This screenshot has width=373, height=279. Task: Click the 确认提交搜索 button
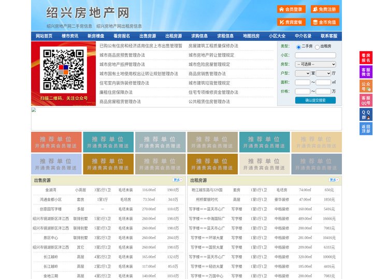pos(315,100)
